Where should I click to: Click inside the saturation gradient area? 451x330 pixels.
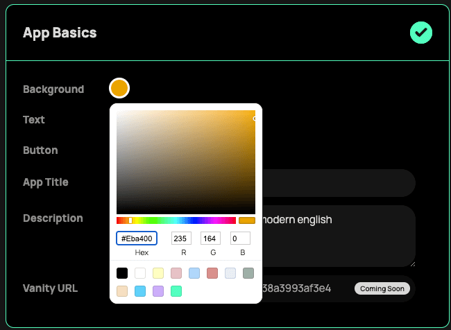pyautogui.click(x=185, y=161)
